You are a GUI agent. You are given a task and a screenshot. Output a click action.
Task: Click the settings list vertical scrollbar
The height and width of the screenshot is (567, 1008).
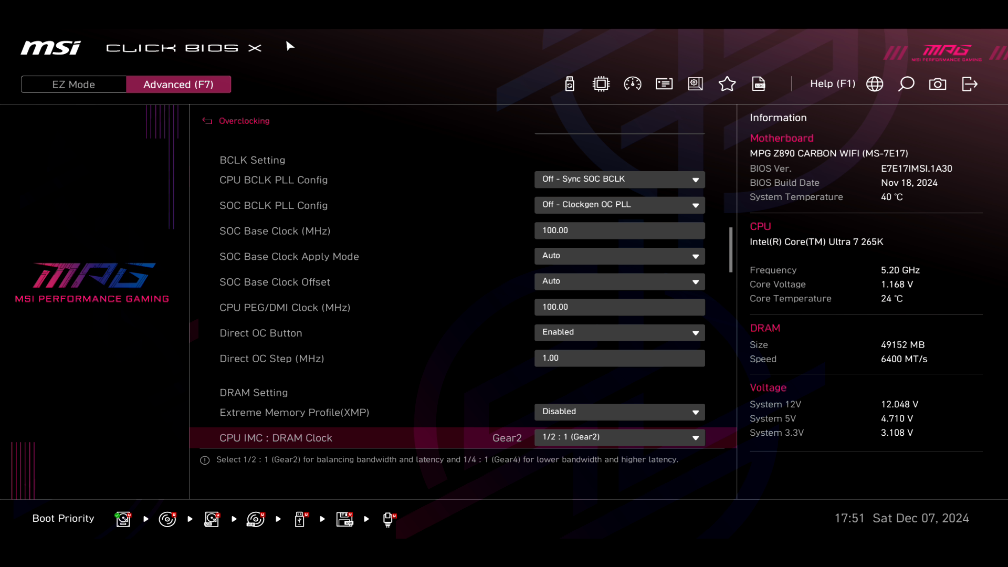[x=730, y=250]
